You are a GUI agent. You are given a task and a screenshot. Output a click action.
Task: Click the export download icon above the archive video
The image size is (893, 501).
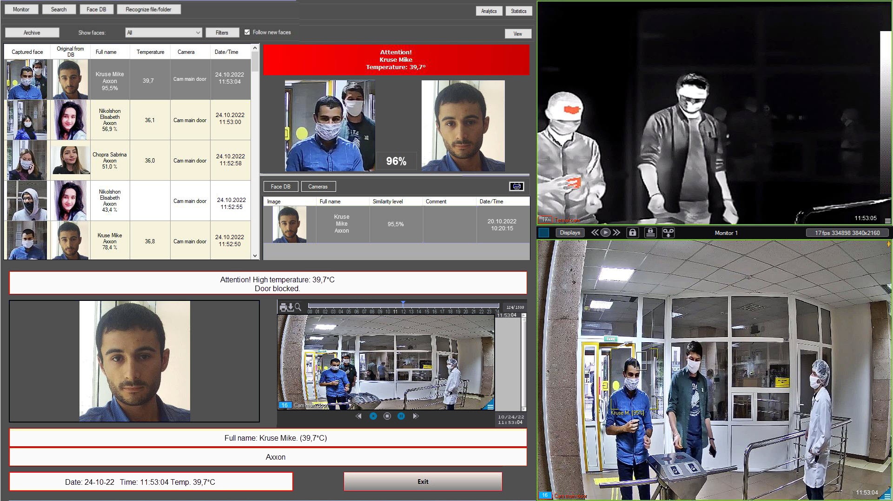click(x=291, y=307)
